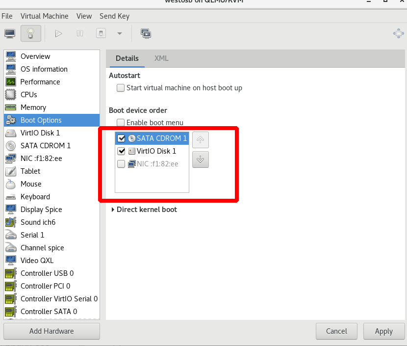Manage VM snapshots icon
This screenshot has height=346, width=407.
(146, 33)
